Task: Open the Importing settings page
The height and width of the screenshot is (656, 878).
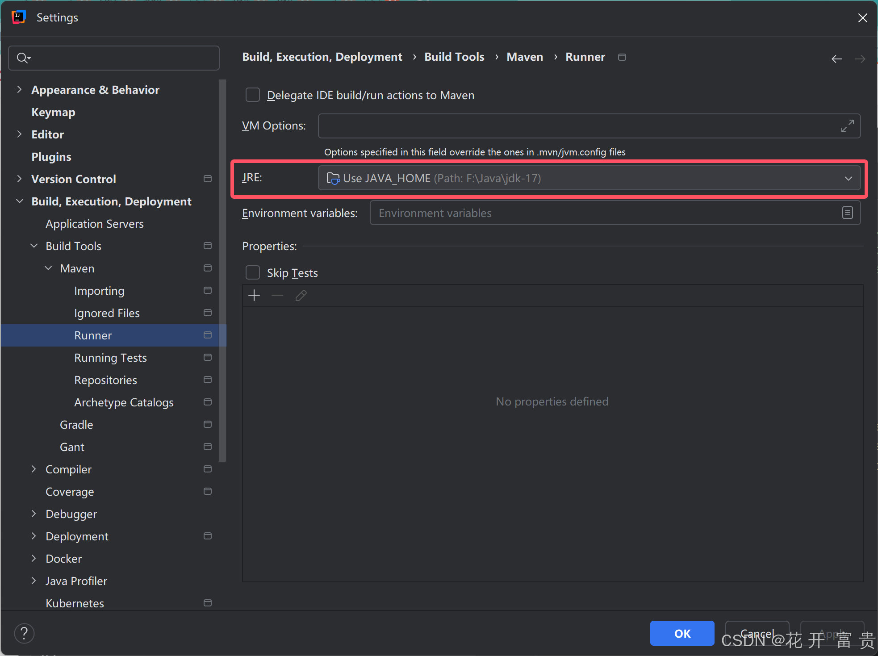Action: click(x=99, y=291)
